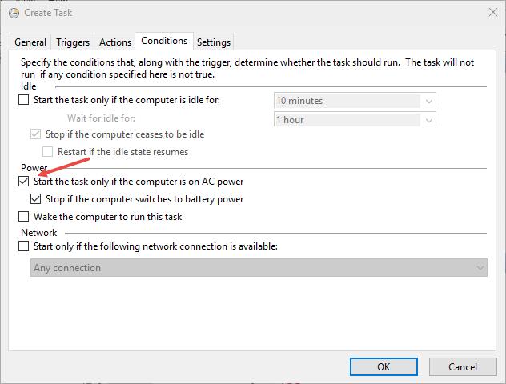Switch to the General tab
This screenshot has height=384, width=506.
tap(30, 42)
